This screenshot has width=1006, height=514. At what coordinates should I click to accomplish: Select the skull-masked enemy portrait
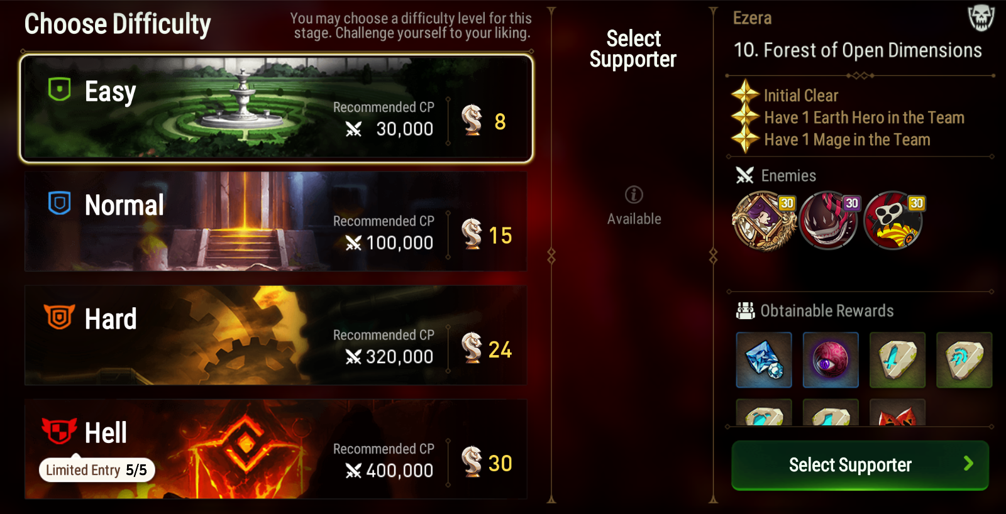pyautogui.click(x=894, y=221)
